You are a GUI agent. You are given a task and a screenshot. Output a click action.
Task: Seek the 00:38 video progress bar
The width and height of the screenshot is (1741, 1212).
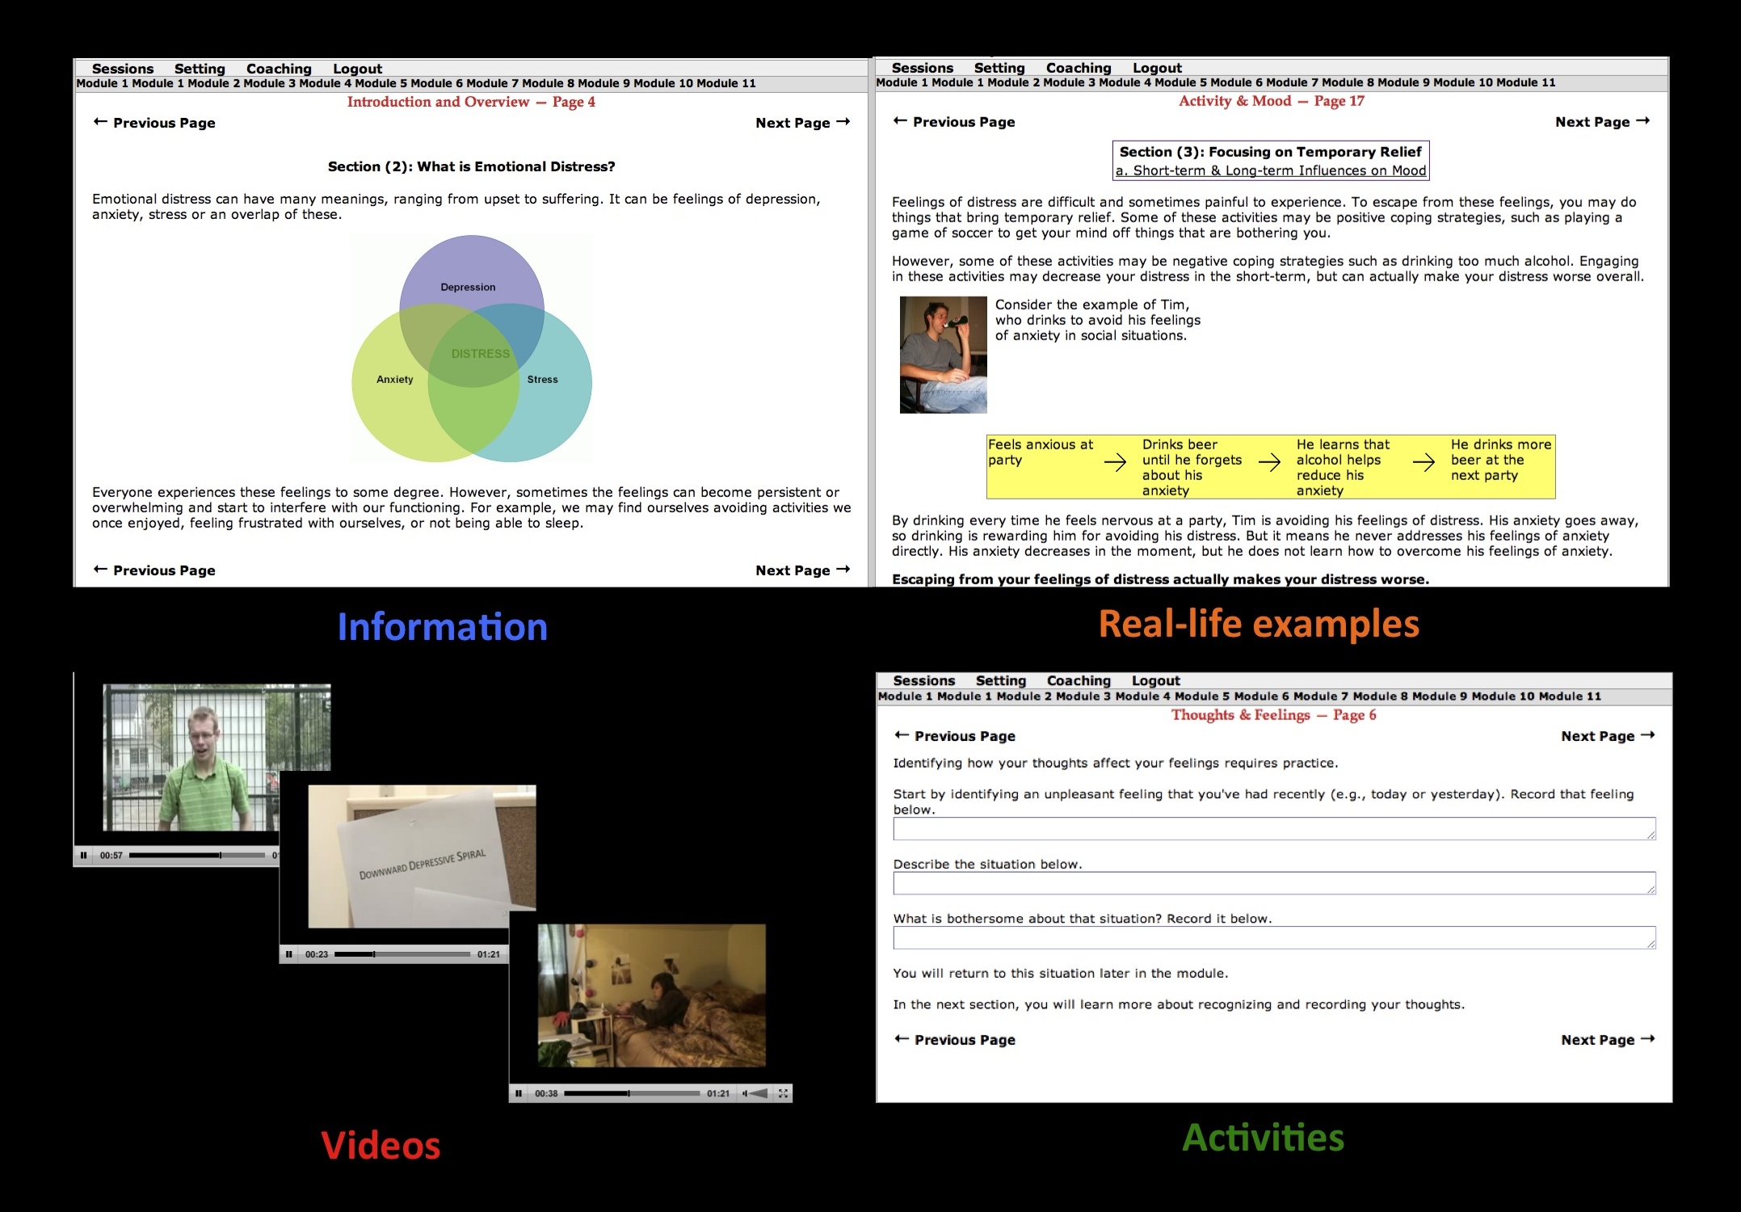pos(631,1093)
